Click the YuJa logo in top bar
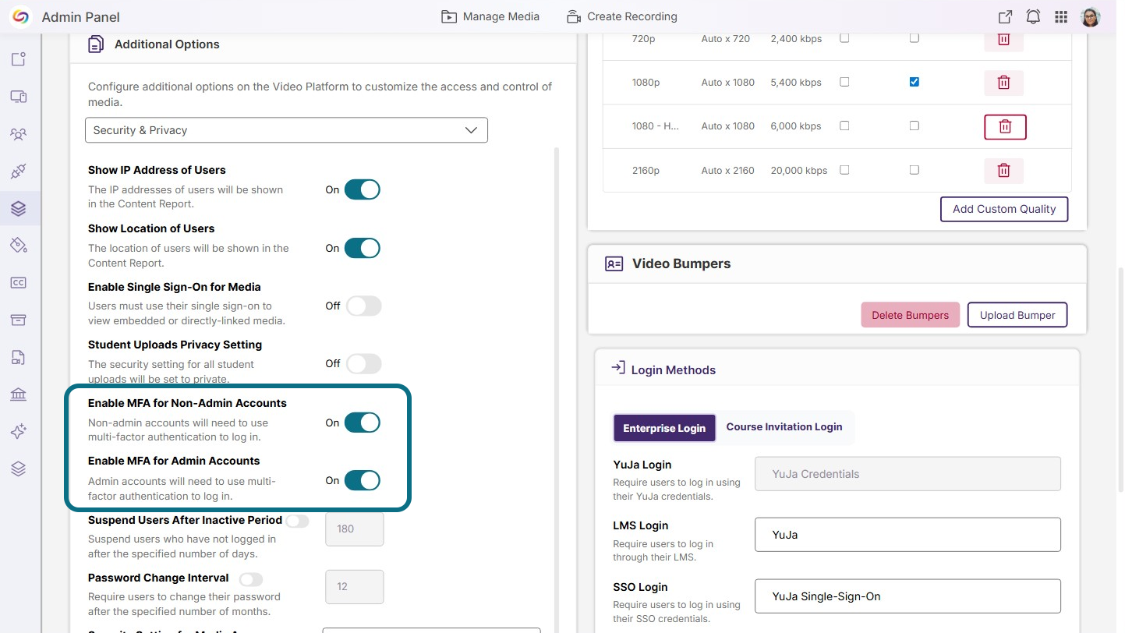 [20, 16]
